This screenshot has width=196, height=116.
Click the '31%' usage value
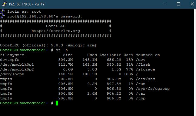point(129,65)
